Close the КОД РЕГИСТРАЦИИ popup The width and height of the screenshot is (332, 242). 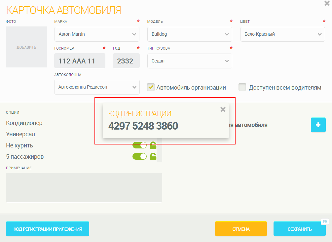(223, 109)
